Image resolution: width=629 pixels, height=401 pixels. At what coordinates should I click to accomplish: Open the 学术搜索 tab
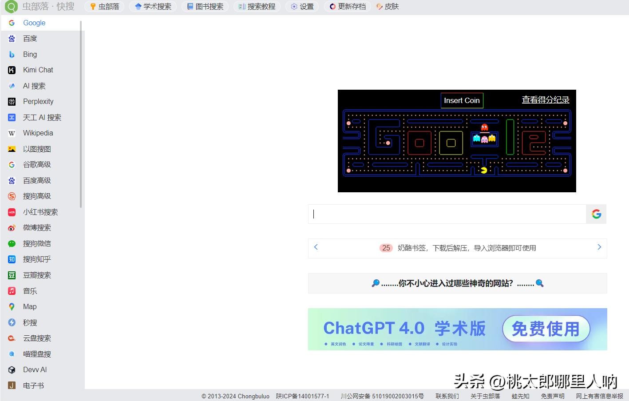coord(153,7)
